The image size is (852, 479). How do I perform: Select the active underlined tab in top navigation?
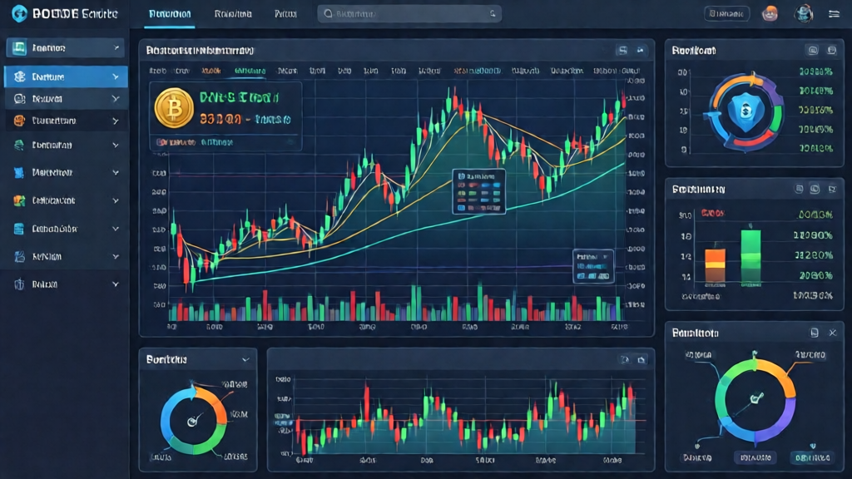click(x=169, y=14)
